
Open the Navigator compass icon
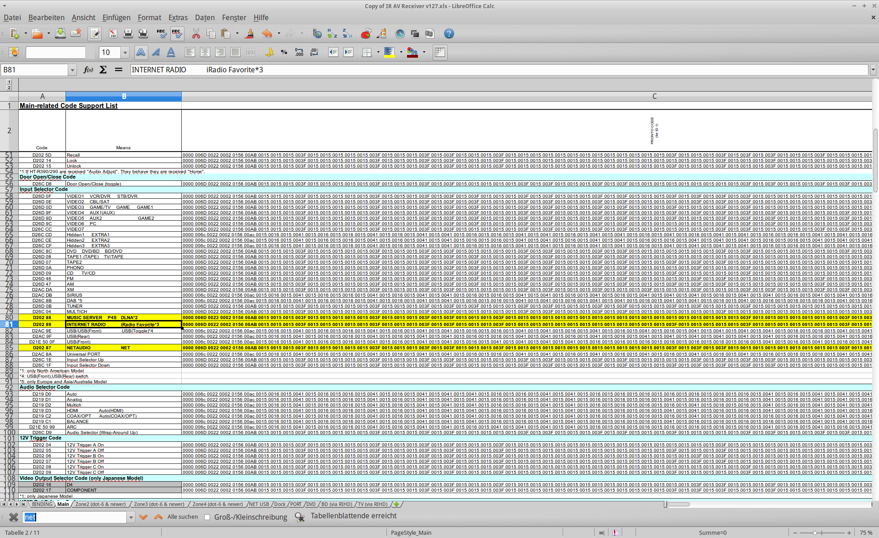point(400,34)
